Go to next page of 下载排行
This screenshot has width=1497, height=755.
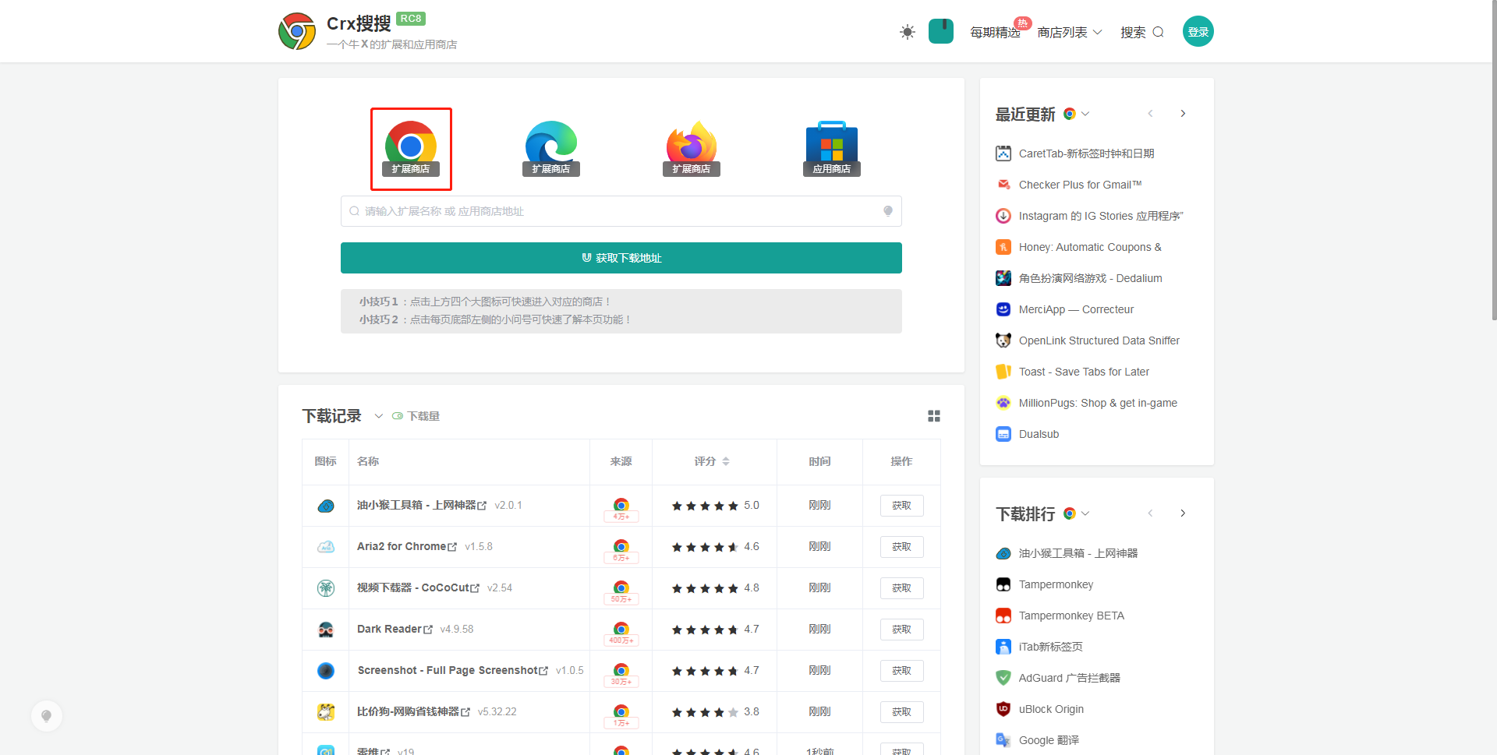click(1183, 513)
